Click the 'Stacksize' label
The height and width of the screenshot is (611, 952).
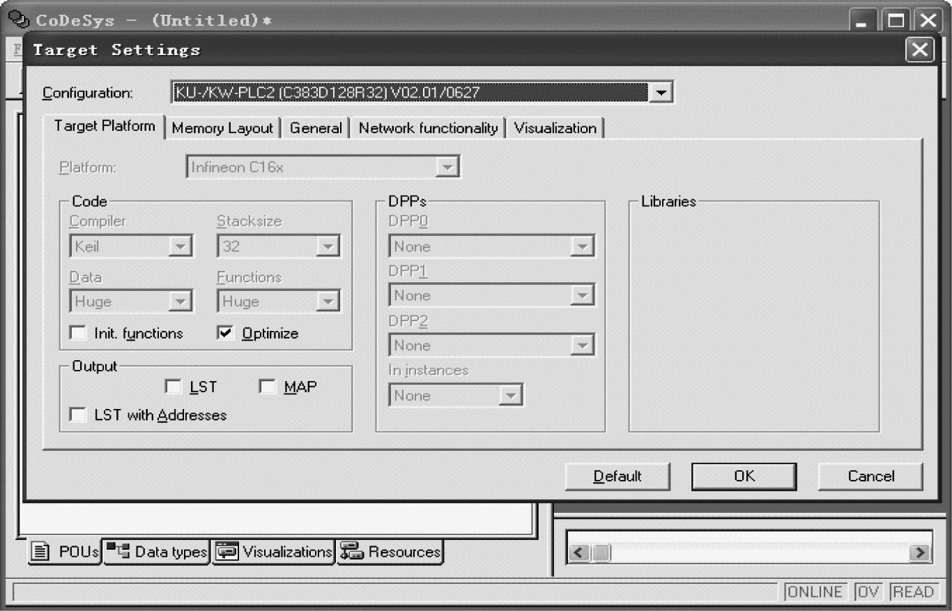[249, 222]
